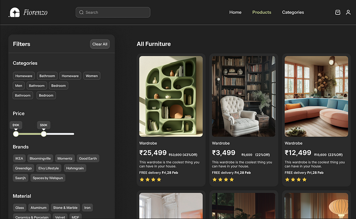356x219 pixels.
Task: Click the struck-through ₹53,699 original price
Action: click(x=175, y=155)
